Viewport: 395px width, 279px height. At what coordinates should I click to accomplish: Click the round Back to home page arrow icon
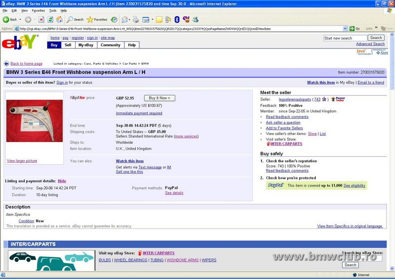(6, 64)
